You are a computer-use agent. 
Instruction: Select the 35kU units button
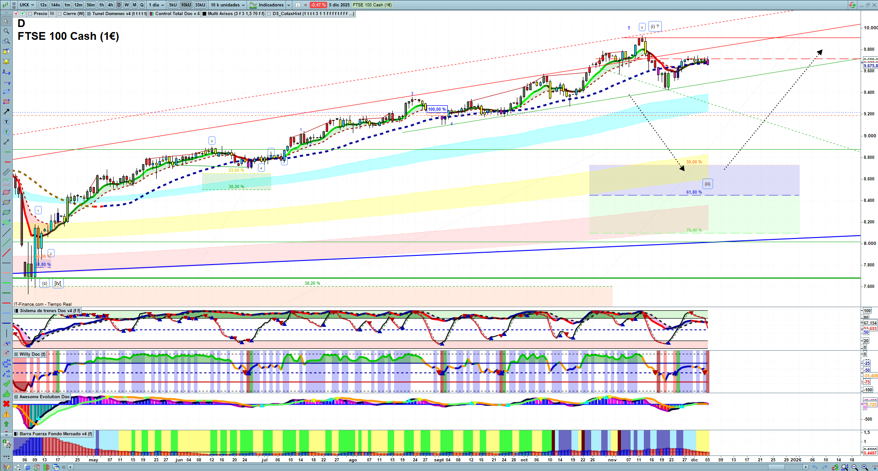[200, 5]
